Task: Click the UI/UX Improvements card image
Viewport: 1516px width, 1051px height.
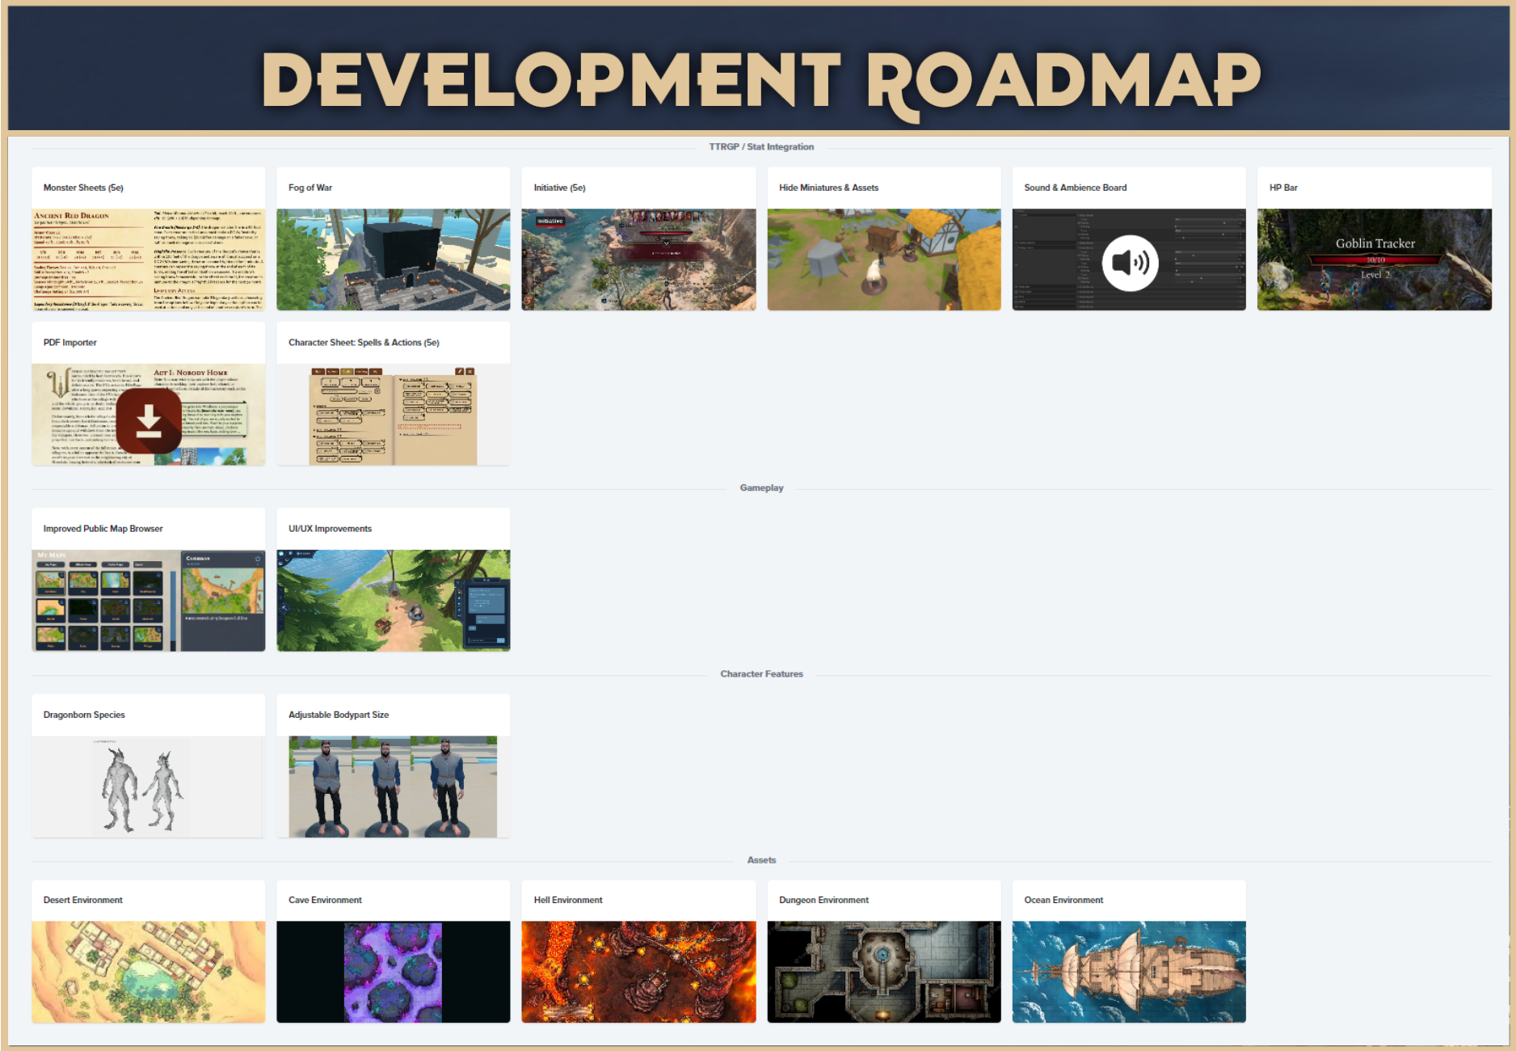Action: point(394,601)
